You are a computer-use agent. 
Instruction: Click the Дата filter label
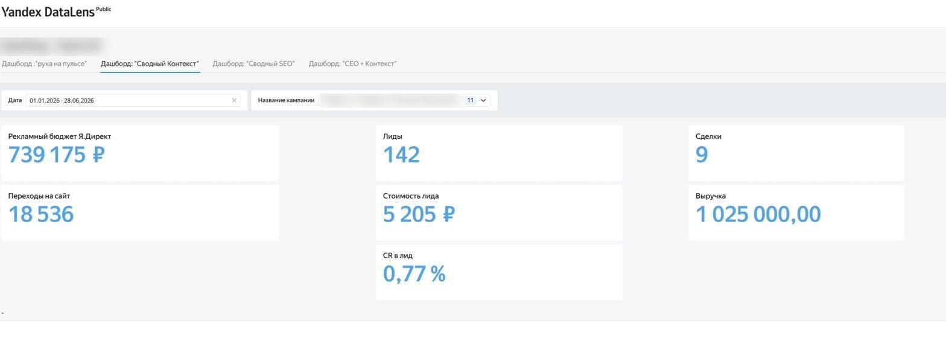(x=15, y=101)
